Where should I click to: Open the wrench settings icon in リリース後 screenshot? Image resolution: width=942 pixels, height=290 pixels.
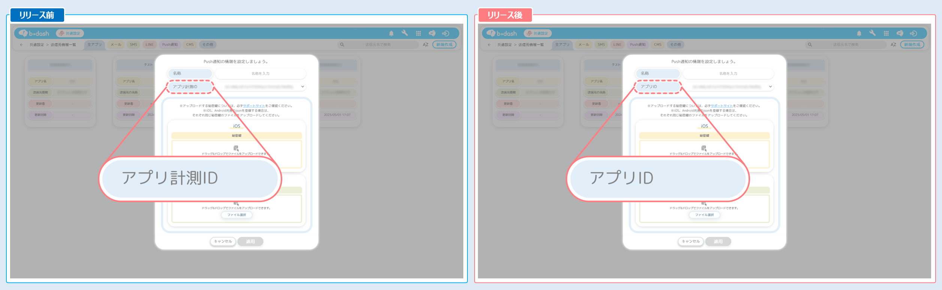coord(872,33)
